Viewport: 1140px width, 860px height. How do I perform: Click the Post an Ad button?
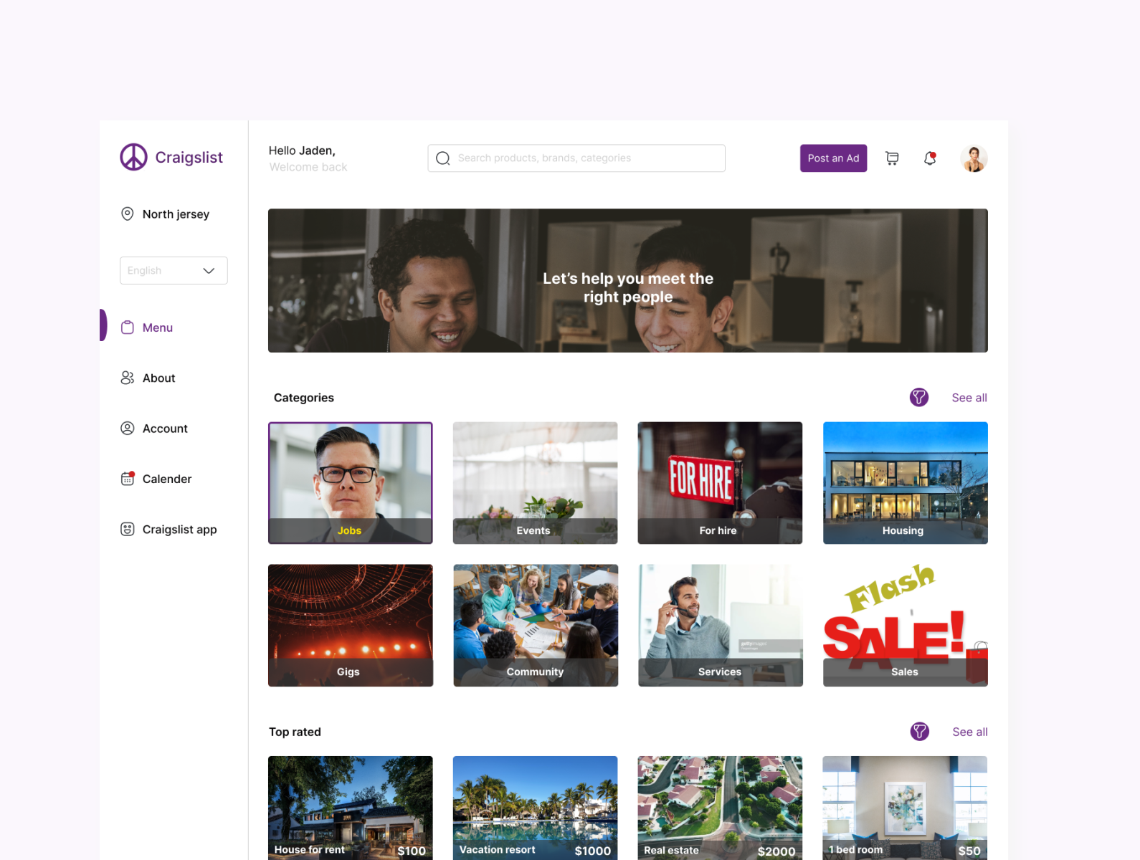(x=833, y=158)
